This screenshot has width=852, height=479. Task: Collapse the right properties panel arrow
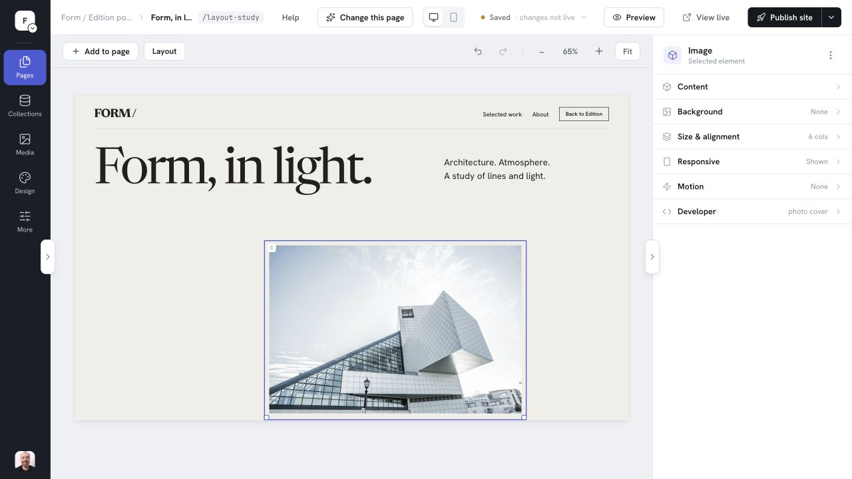pos(652,257)
